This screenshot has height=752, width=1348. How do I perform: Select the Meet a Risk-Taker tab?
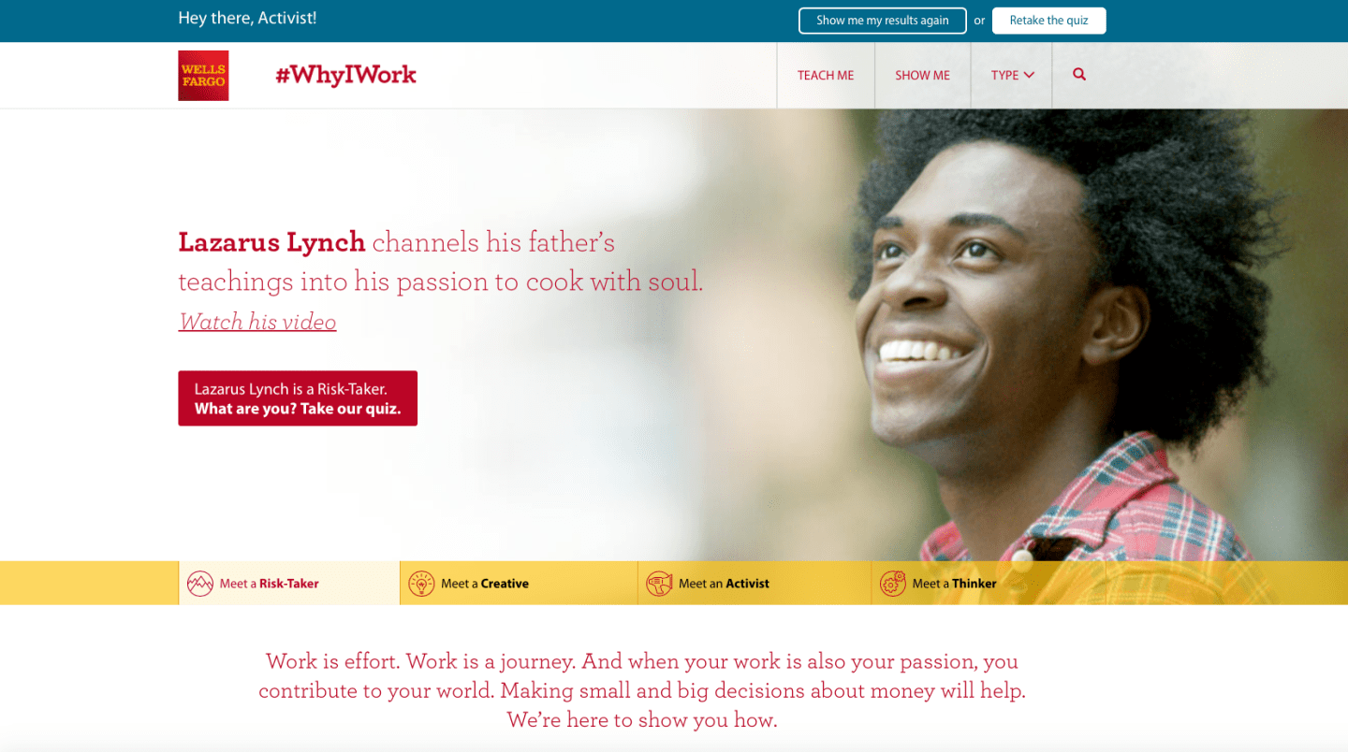289,584
